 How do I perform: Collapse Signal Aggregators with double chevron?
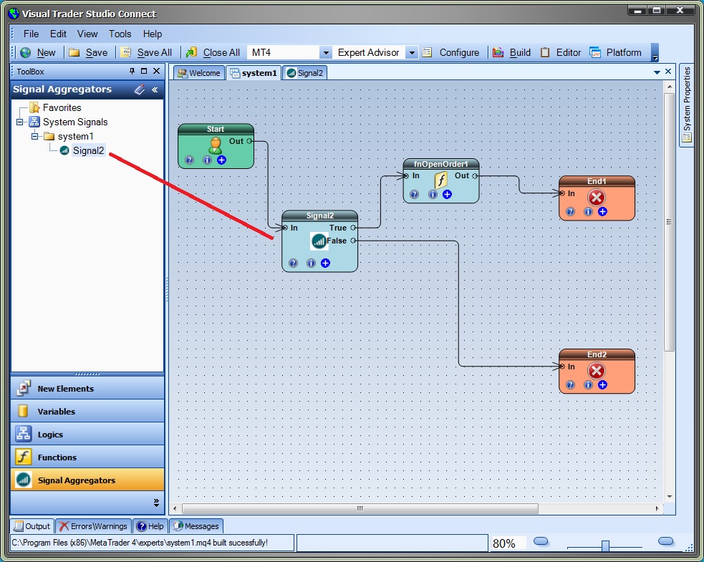(x=155, y=89)
